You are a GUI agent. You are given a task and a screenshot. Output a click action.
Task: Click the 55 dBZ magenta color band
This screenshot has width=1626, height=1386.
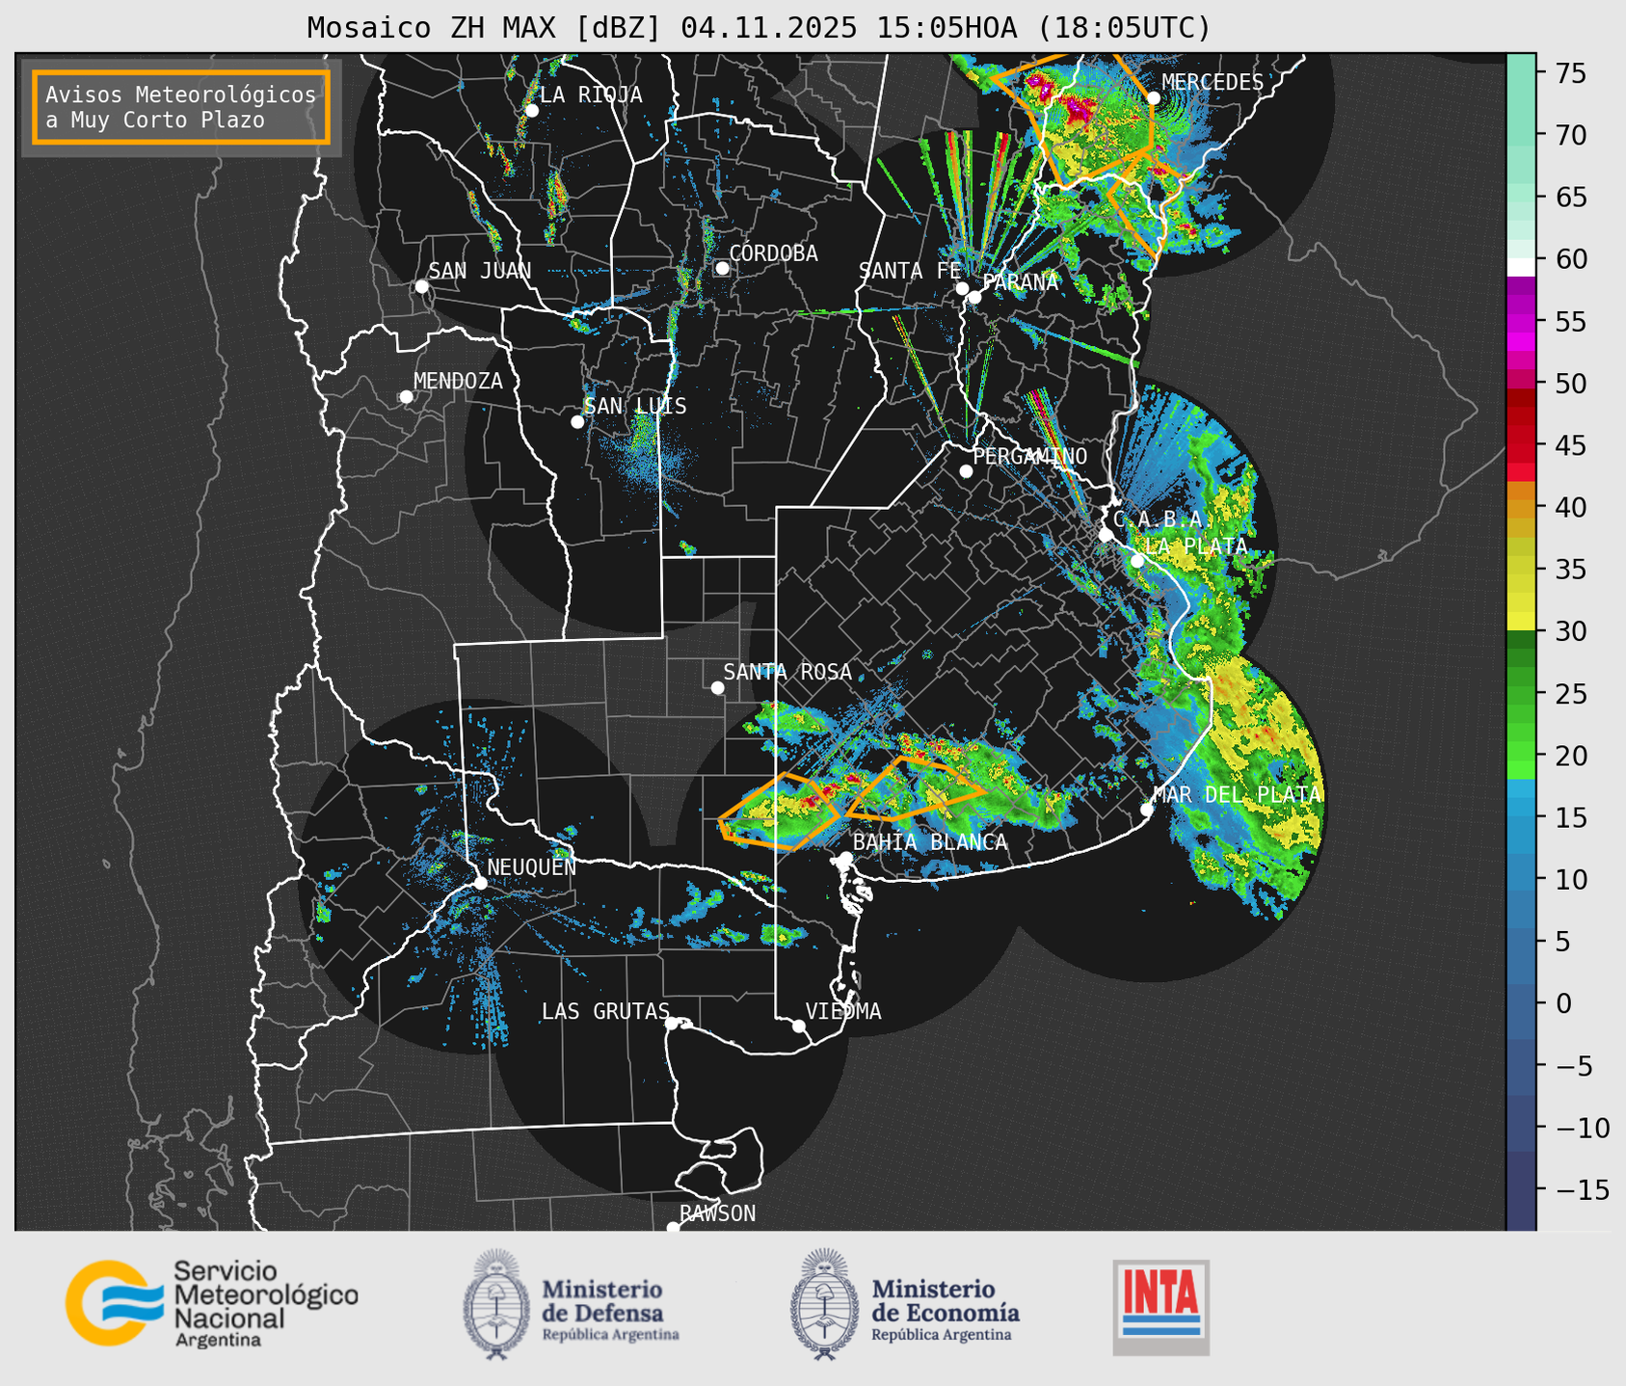(x=1521, y=322)
